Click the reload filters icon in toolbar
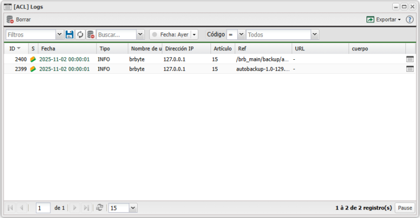The width and height of the screenshot is (420, 218). click(x=80, y=35)
